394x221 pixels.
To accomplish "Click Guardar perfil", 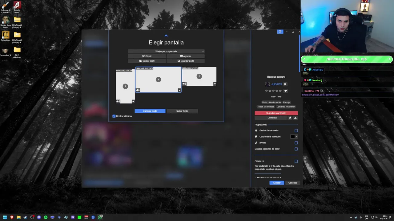I will pyautogui.click(x=185, y=61).
